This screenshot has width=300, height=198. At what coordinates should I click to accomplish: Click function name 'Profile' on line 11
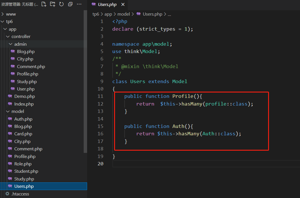click(x=183, y=96)
